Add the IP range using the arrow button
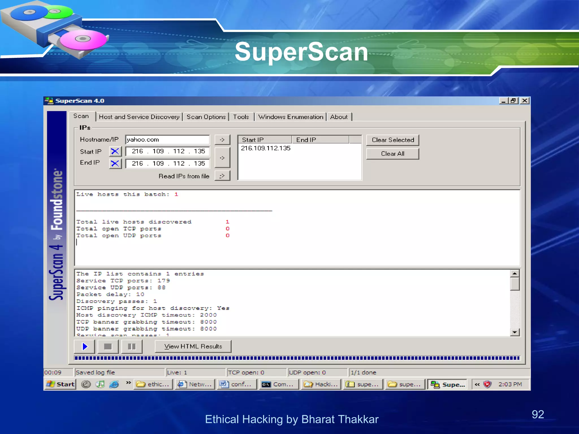The image size is (579, 434). 222,158
